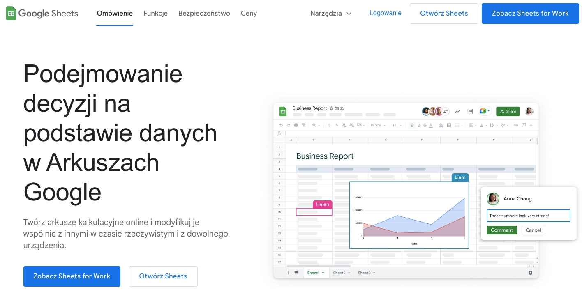Screen dimensions: 582x301
Task: Click the add new sheet plus icon
Action: point(288,273)
